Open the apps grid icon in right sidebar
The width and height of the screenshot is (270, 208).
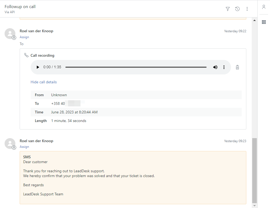click(264, 22)
